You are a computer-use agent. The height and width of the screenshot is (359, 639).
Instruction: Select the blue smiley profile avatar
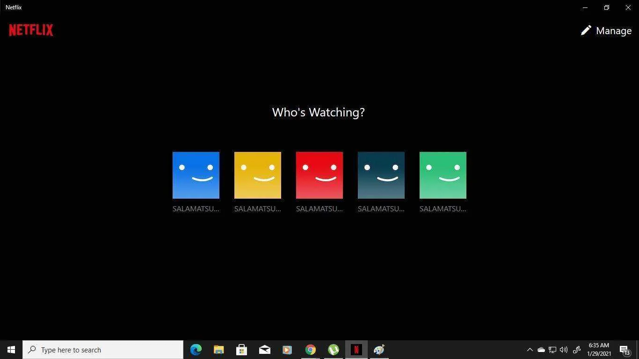click(x=196, y=175)
